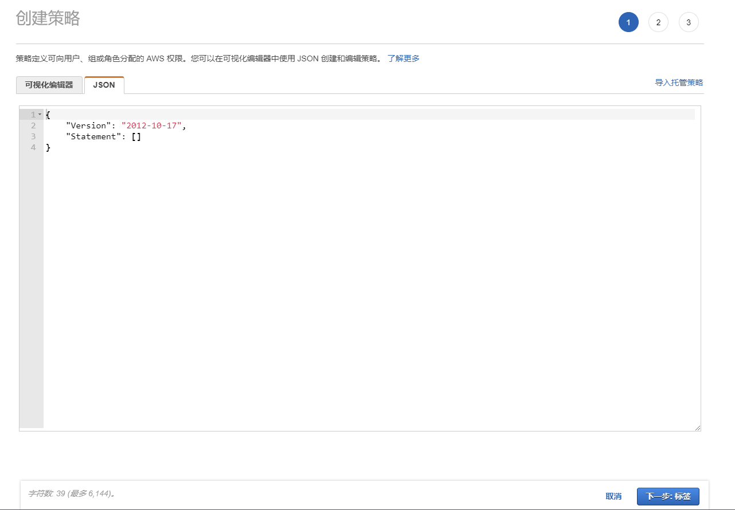Click line number 4 in the gutter
This screenshot has width=735, height=510.
click(33, 147)
